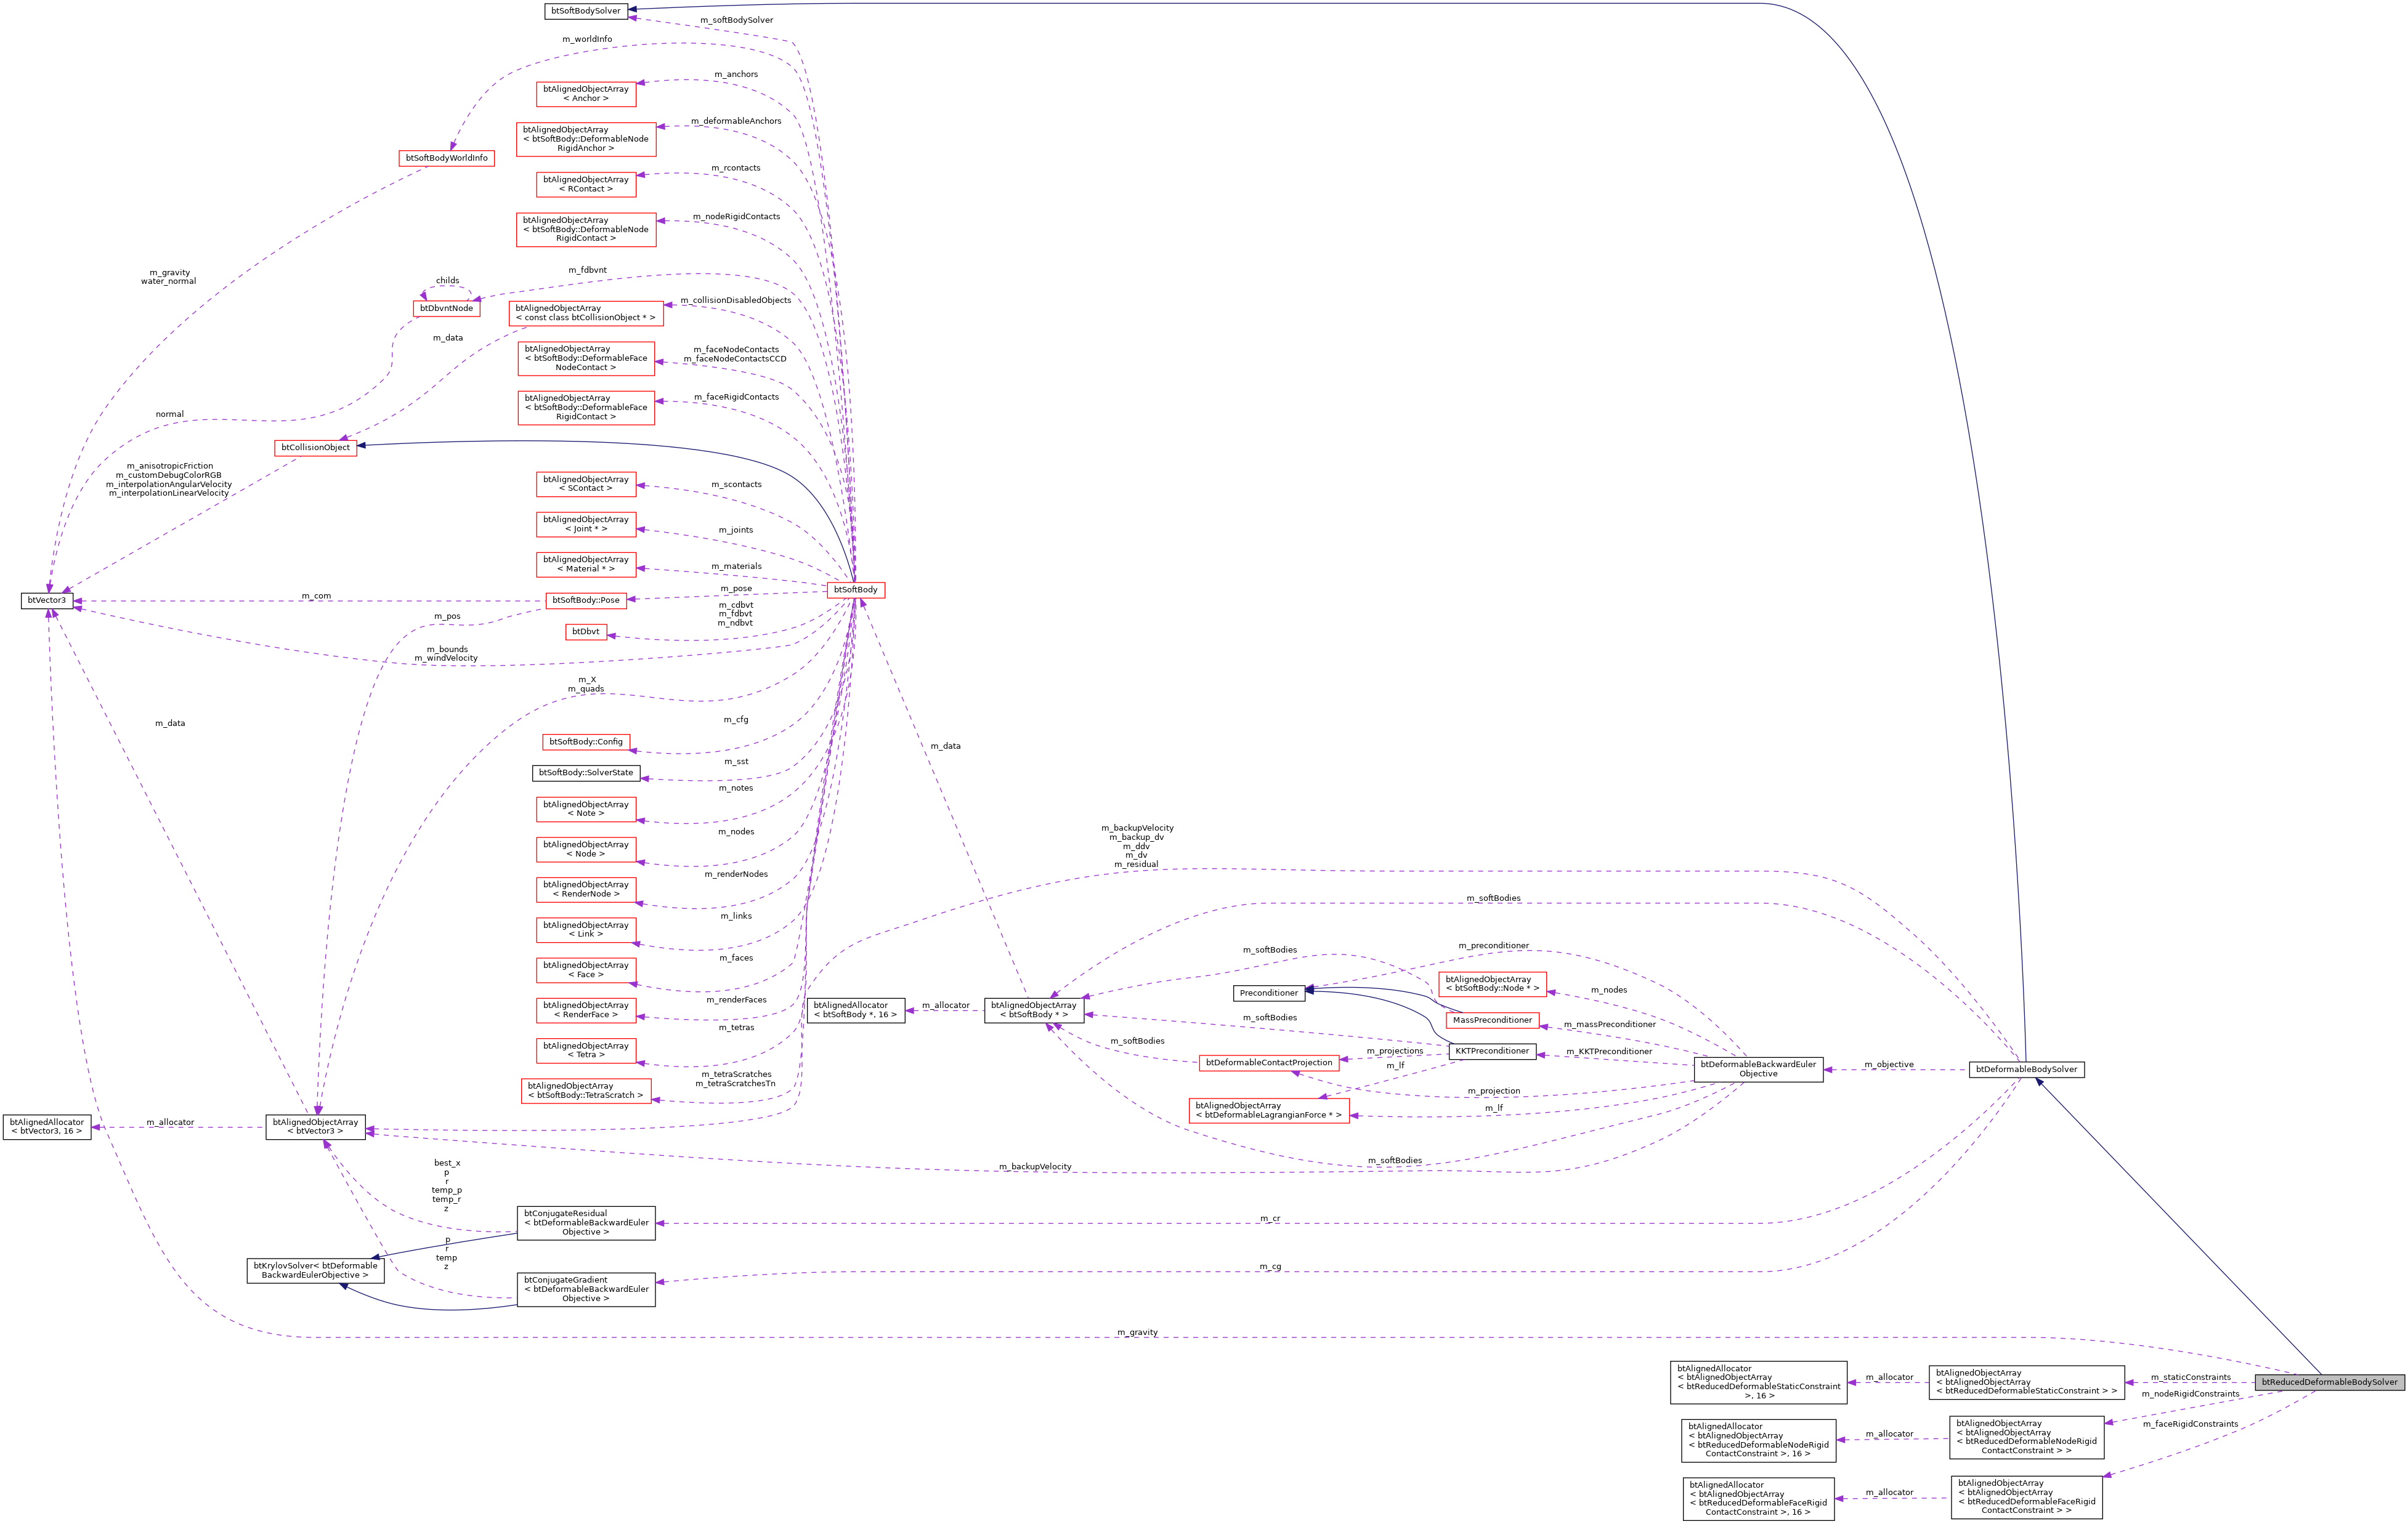Screen dimensions: 2408x1524
Task: Select btAlignedAllocator < btSoftBody *, 16 > node
Action: coord(856,1010)
